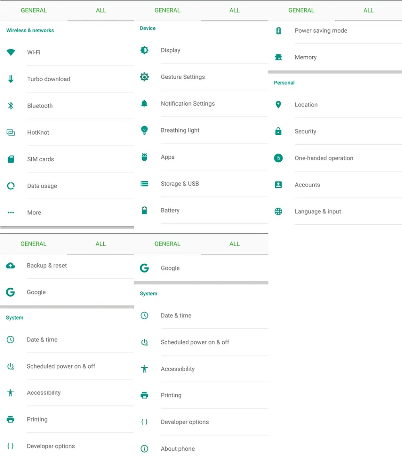Image resolution: width=402 pixels, height=459 pixels.
Task: Open Accessibility in the Backup & reset panel
Action: coord(67,393)
